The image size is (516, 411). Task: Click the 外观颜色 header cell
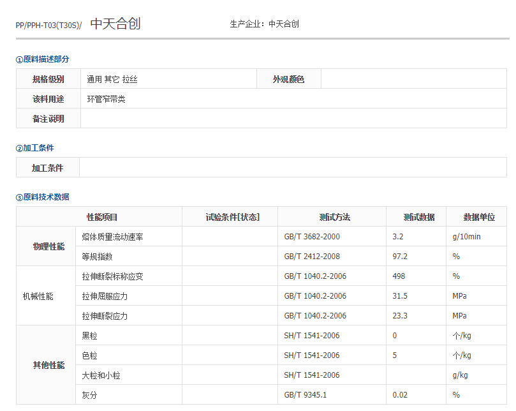pyautogui.click(x=288, y=79)
